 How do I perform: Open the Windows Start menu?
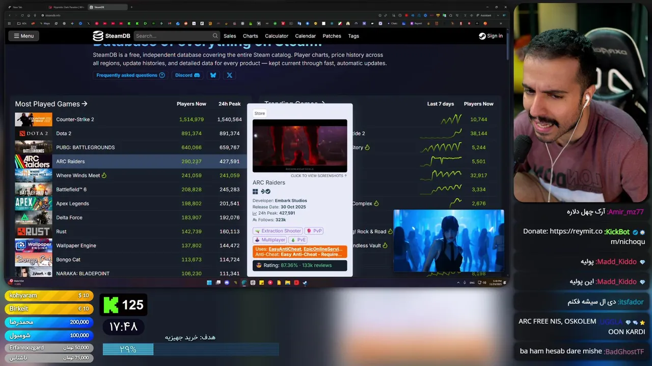click(x=209, y=283)
